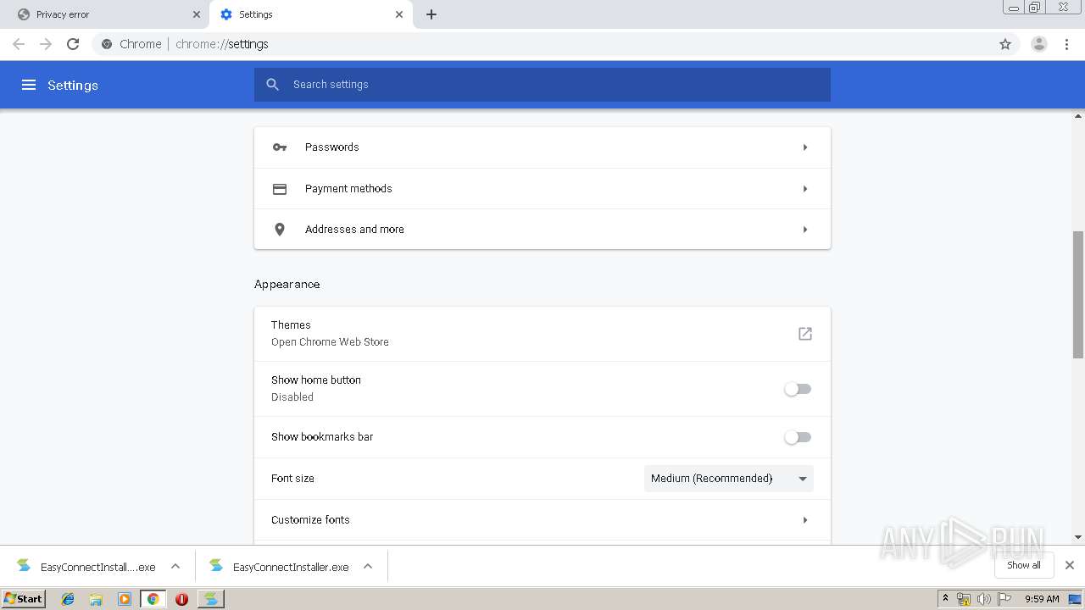Click the Payment methods card icon

280,189
